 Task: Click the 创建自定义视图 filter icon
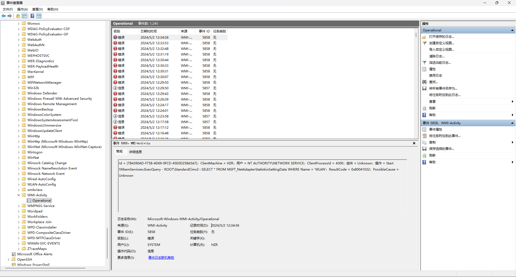pyautogui.click(x=424, y=43)
